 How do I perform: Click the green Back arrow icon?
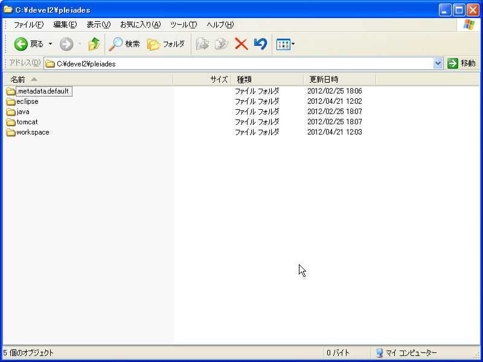point(21,44)
